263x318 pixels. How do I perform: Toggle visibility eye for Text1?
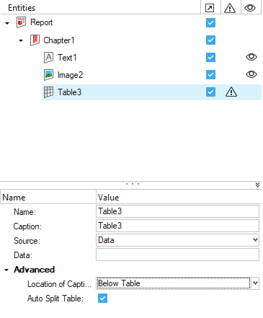coord(251,57)
